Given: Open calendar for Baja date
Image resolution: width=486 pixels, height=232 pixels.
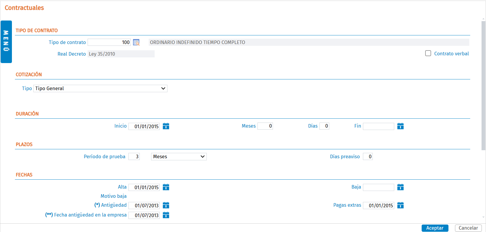Looking at the screenshot, I should 400,187.
